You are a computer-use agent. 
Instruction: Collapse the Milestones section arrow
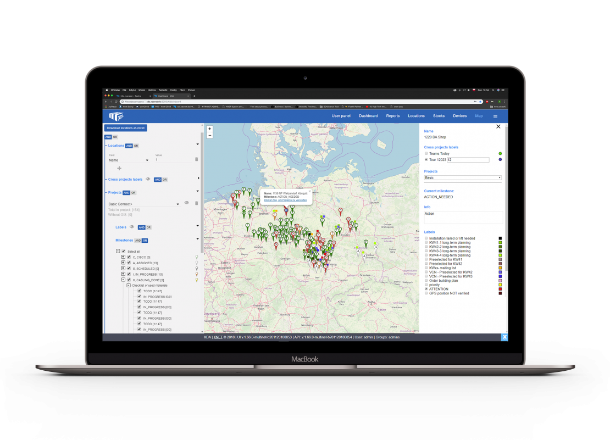click(x=198, y=239)
